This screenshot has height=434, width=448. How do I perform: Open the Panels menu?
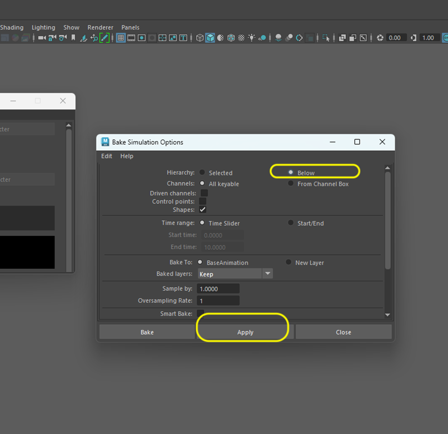pyautogui.click(x=131, y=27)
